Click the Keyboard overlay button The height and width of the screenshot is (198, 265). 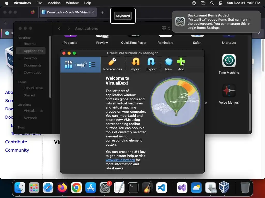point(123,16)
